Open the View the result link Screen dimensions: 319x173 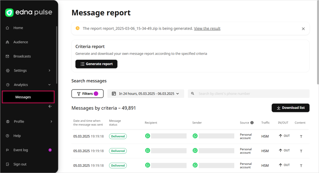[207, 29]
